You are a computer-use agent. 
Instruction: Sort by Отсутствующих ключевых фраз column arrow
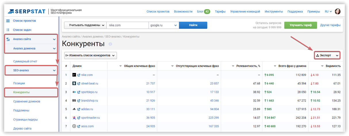pos(172,66)
